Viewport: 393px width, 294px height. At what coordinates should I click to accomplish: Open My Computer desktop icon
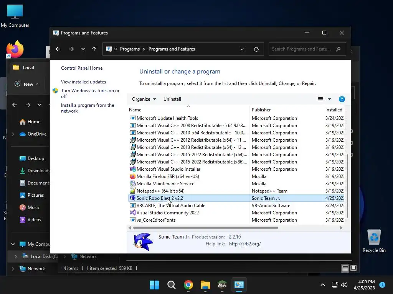(x=15, y=16)
